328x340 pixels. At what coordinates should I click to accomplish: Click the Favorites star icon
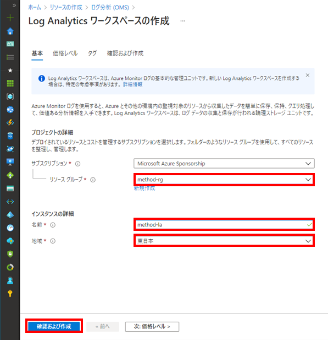click(10, 70)
